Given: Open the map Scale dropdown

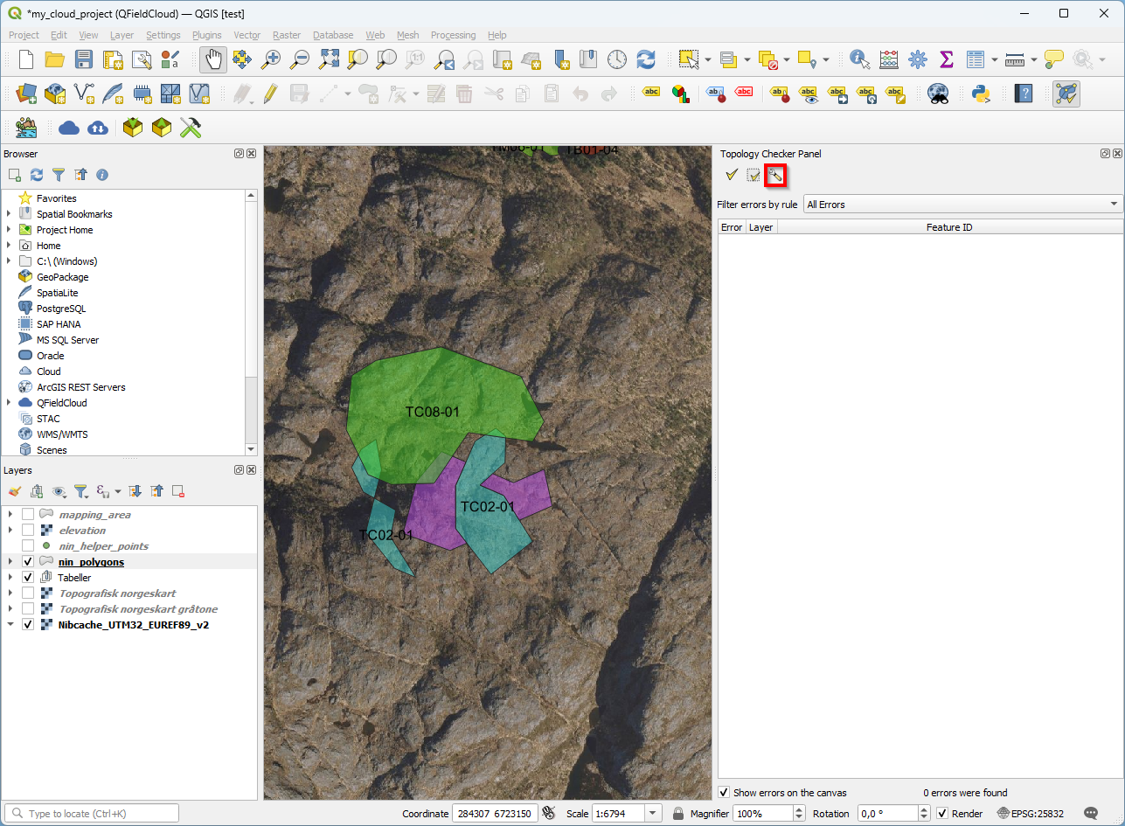Looking at the screenshot, I should (x=653, y=814).
